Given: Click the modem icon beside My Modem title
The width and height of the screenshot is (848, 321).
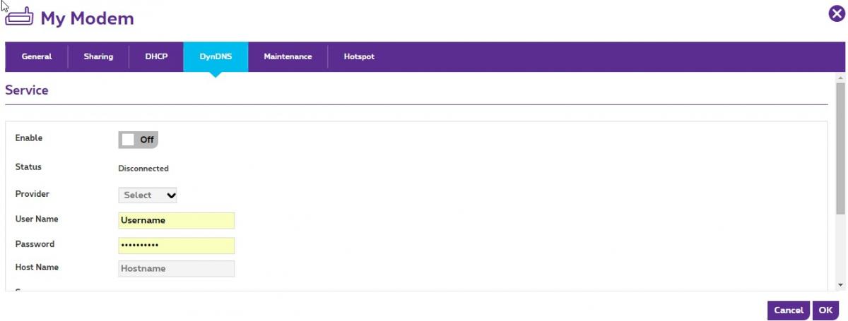Looking at the screenshot, I should [x=19, y=18].
